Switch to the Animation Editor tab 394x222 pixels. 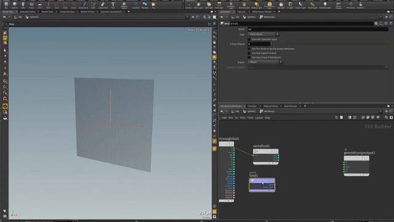tap(27, 12)
